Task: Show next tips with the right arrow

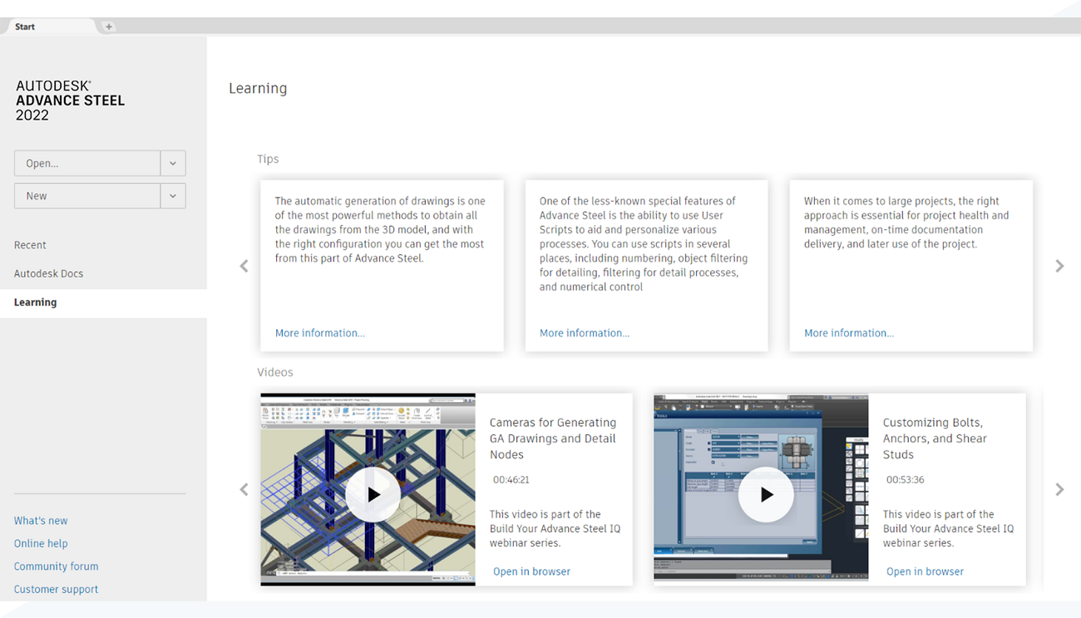Action: [1059, 266]
